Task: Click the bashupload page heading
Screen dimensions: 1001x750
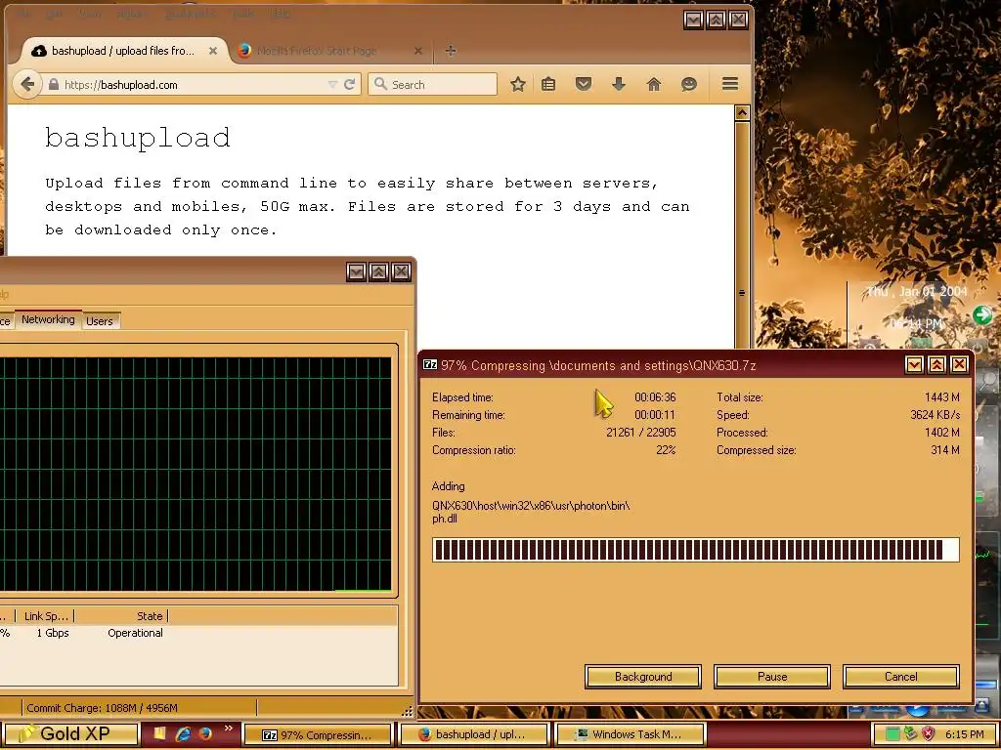Action: [x=137, y=138]
